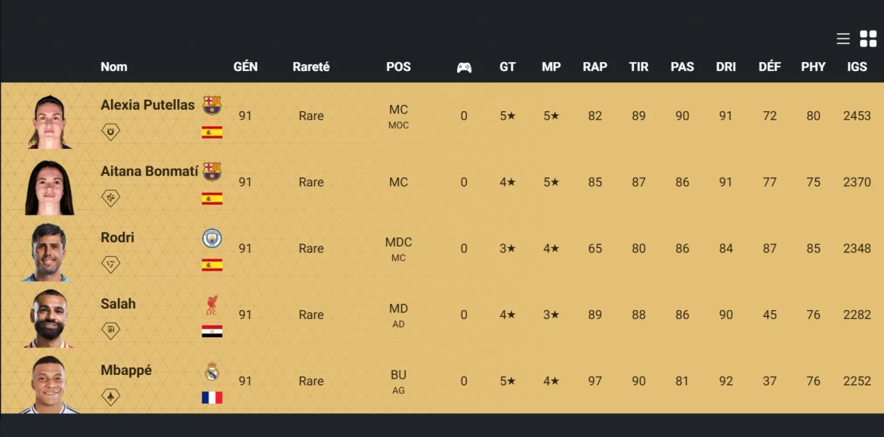Click Rodri's 3-star GT rating
884x437 pixels.
tap(507, 249)
